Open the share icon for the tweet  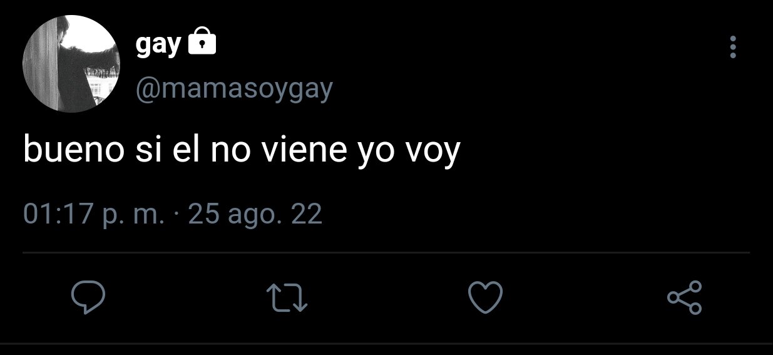(685, 297)
